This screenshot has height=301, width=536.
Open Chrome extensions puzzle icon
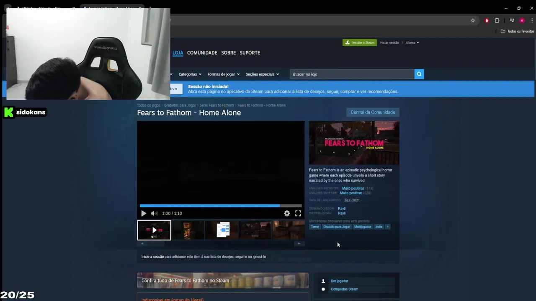pos(497,20)
